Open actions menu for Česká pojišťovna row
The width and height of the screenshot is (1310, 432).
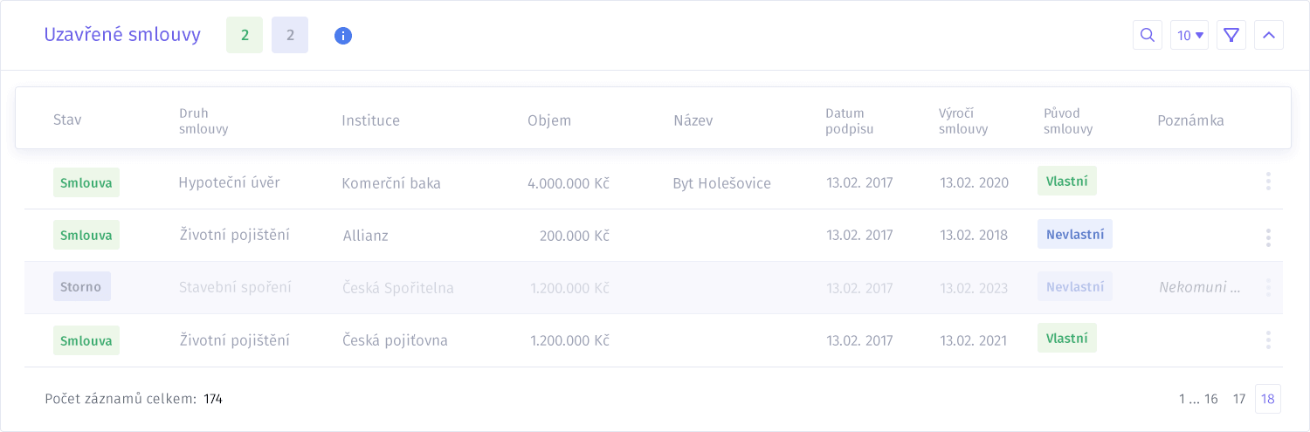click(x=1268, y=339)
